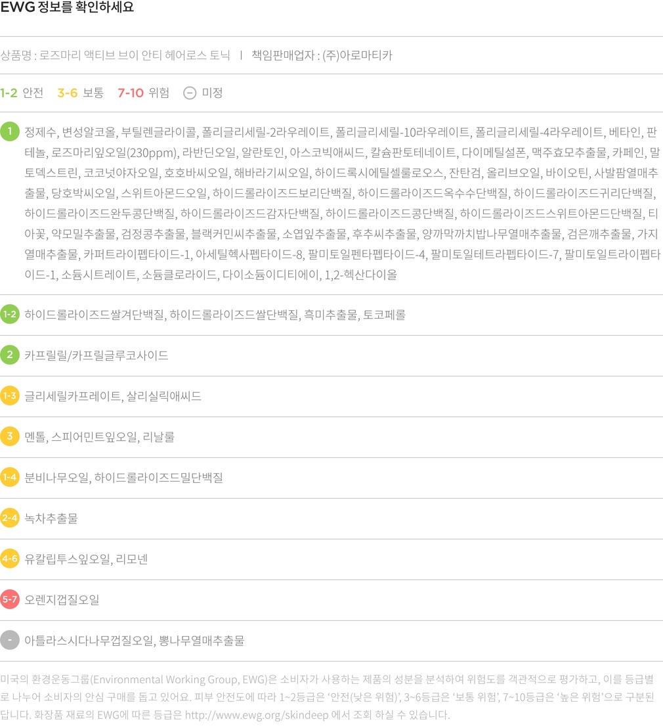
Task: Click the 3-6 보통 legend label
Action: 80,93
